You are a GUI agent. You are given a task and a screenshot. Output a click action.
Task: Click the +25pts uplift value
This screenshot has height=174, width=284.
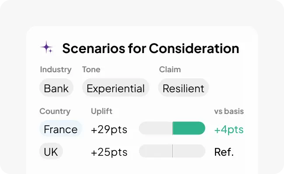pyautogui.click(x=109, y=152)
